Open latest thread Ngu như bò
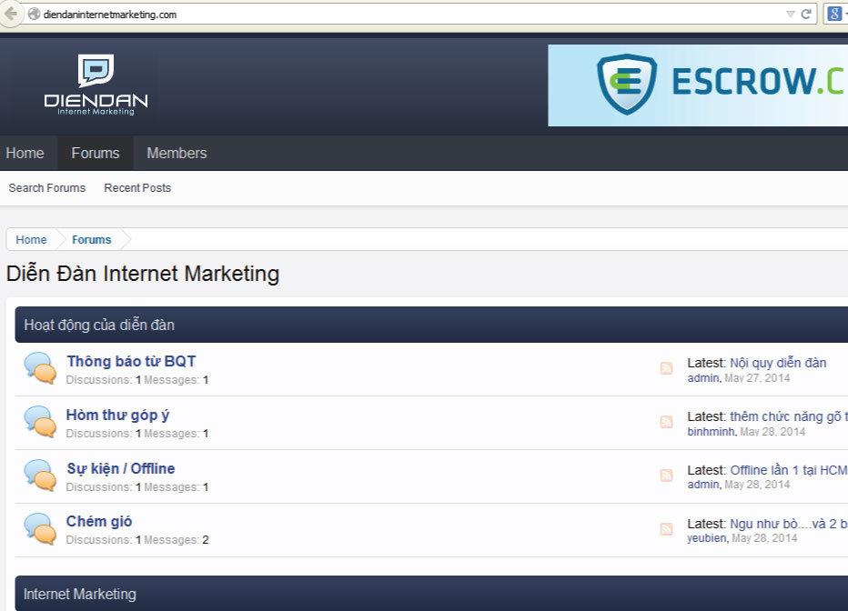The width and height of the screenshot is (848, 611). pyautogui.click(x=789, y=524)
